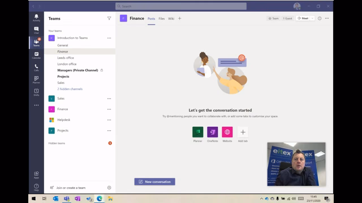The width and height of the screenshot is (362, 203).
Task: Select the Teams icon in sidebar
Action: 36,43
